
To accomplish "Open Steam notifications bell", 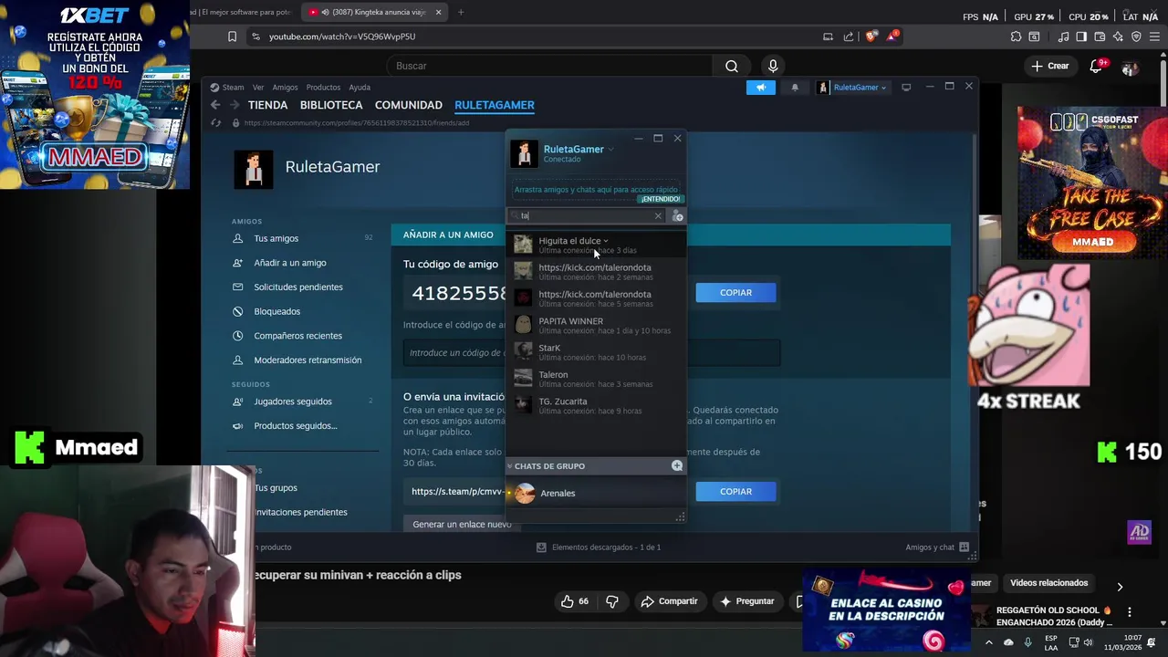I will coord(795,88).
